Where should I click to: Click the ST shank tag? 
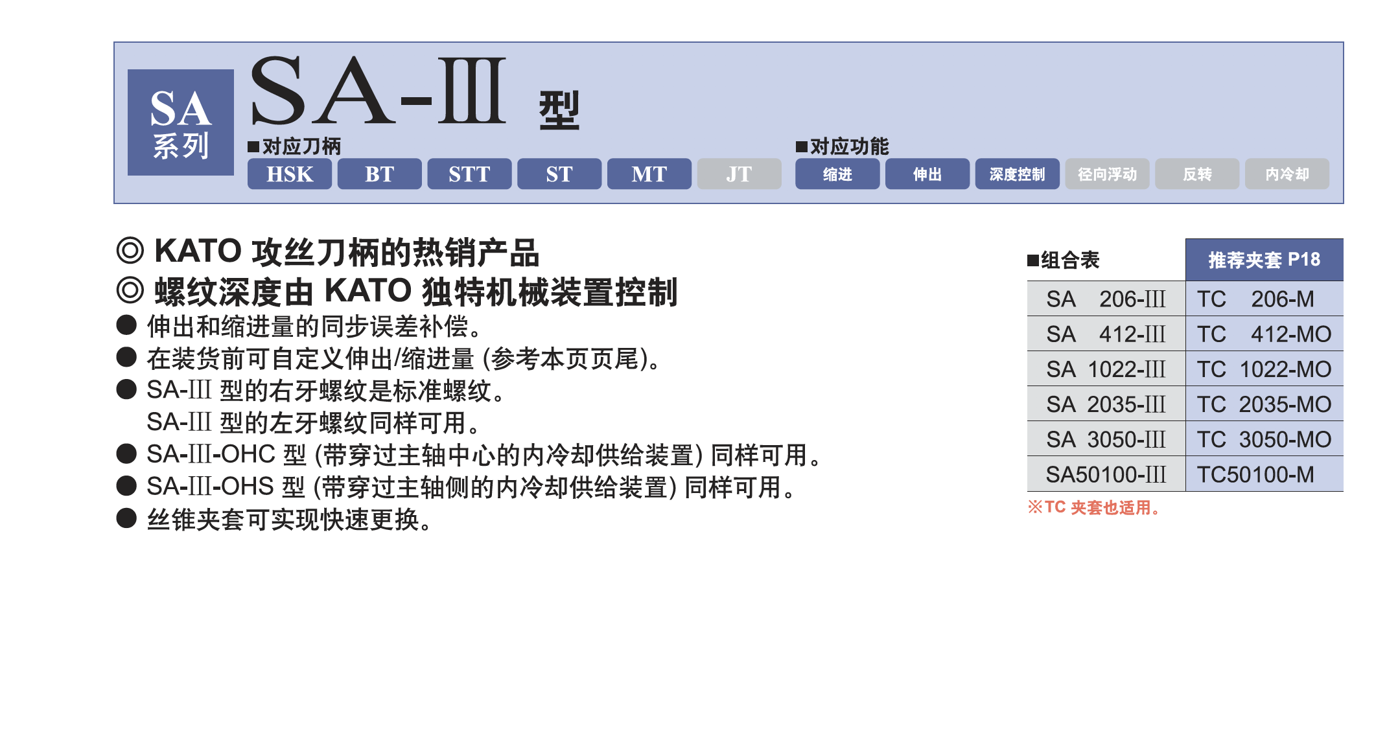[x=559, y=174]
